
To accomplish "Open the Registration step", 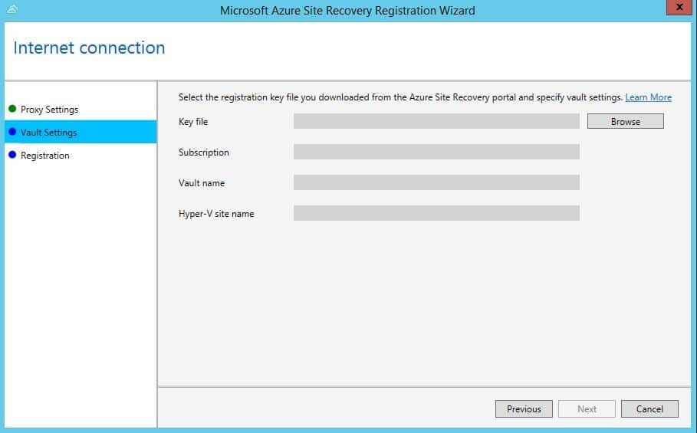I will [44, 156].
